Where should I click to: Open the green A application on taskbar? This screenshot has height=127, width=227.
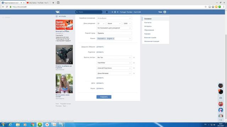click(x=40, y=125)
